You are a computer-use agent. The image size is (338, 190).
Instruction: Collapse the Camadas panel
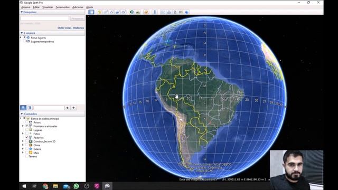[x=22, y=114]
